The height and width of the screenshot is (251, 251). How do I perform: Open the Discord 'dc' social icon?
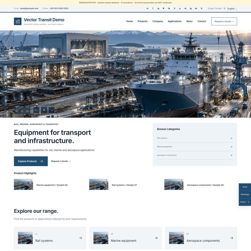coord(196,9)
